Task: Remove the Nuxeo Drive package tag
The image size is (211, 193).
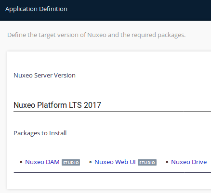Action: click(167, 162)
